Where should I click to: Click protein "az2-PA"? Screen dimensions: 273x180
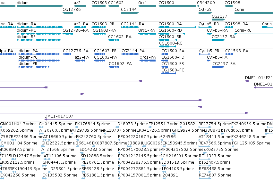pos(80,61)
